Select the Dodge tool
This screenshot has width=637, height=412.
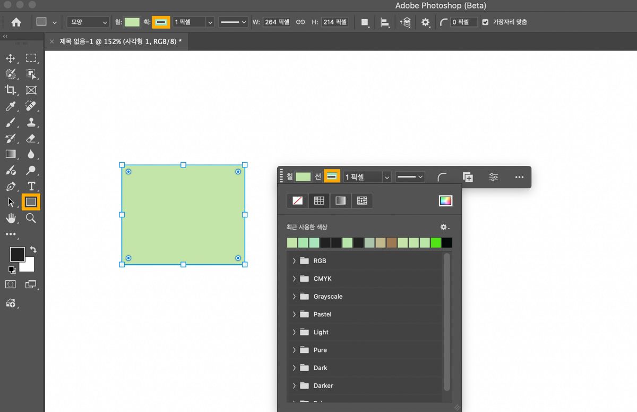click(x=31, y=170)
